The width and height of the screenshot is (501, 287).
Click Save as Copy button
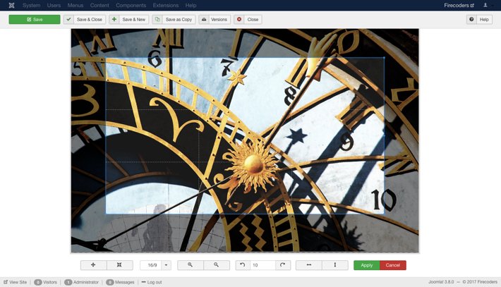click(174, 20)
